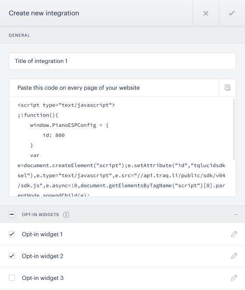Confirm integration with the checkmark icon
The width and height of the screenshot is (245, 290).
[x=232, y=13]
